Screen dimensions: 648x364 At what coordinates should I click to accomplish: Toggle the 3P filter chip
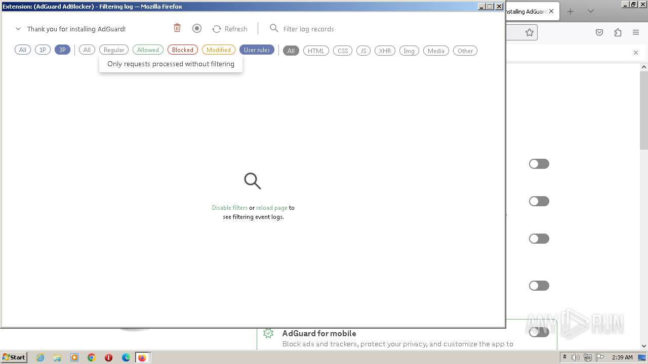point(62,50)
